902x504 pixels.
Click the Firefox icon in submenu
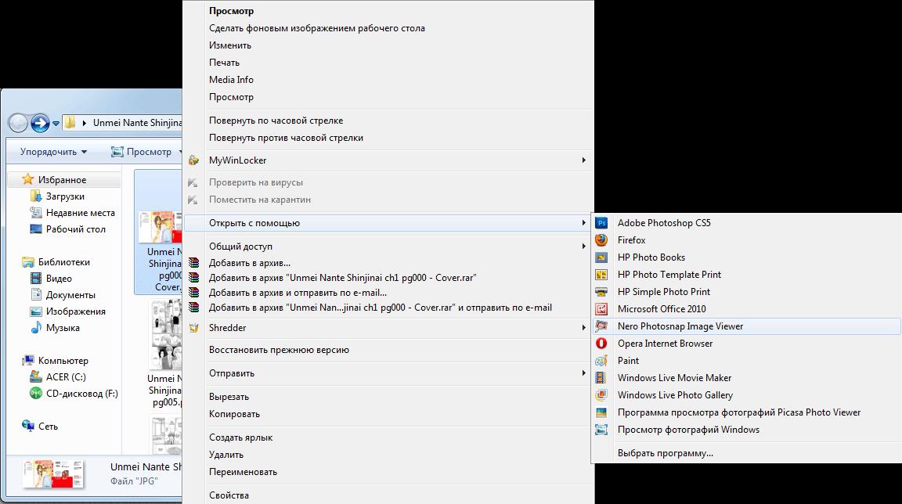601,240
